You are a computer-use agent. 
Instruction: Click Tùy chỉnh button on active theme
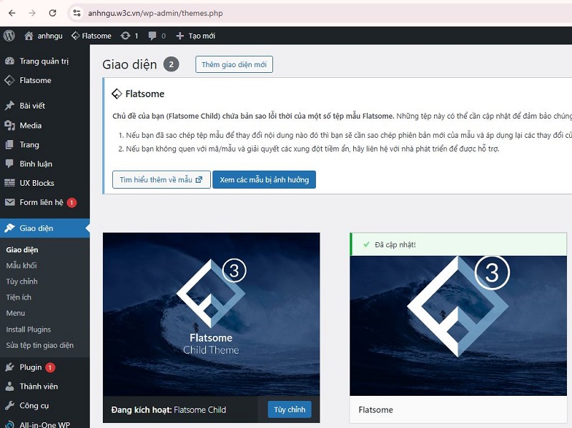point(290,409)
